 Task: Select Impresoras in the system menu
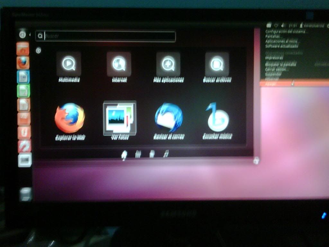(274, 58)
